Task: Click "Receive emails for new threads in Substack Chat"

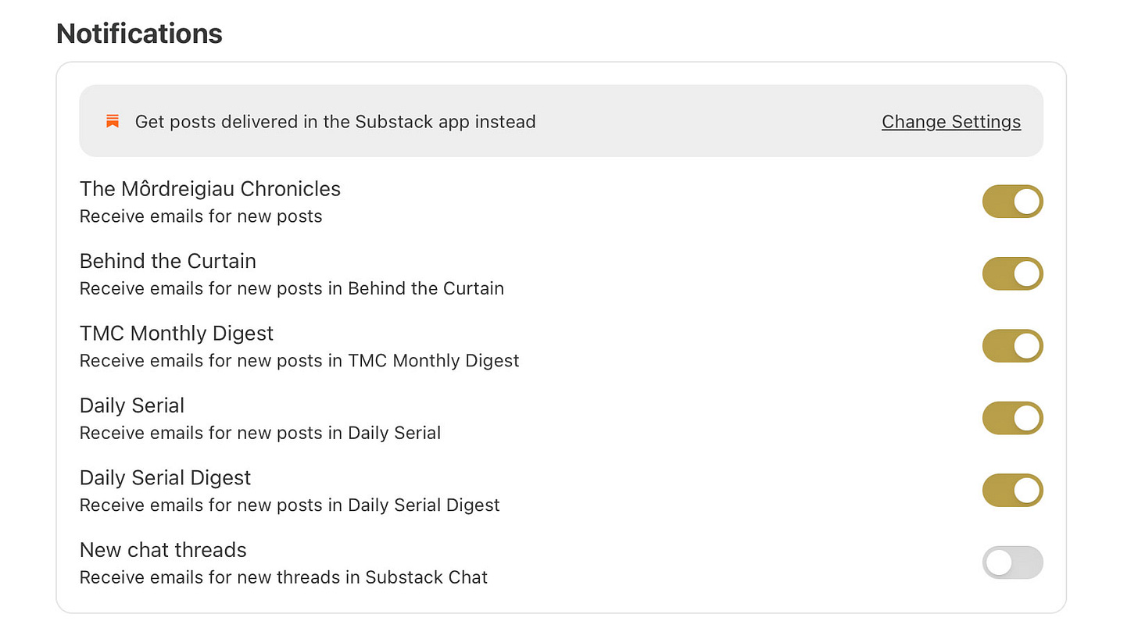Action: tap(284, 577)
